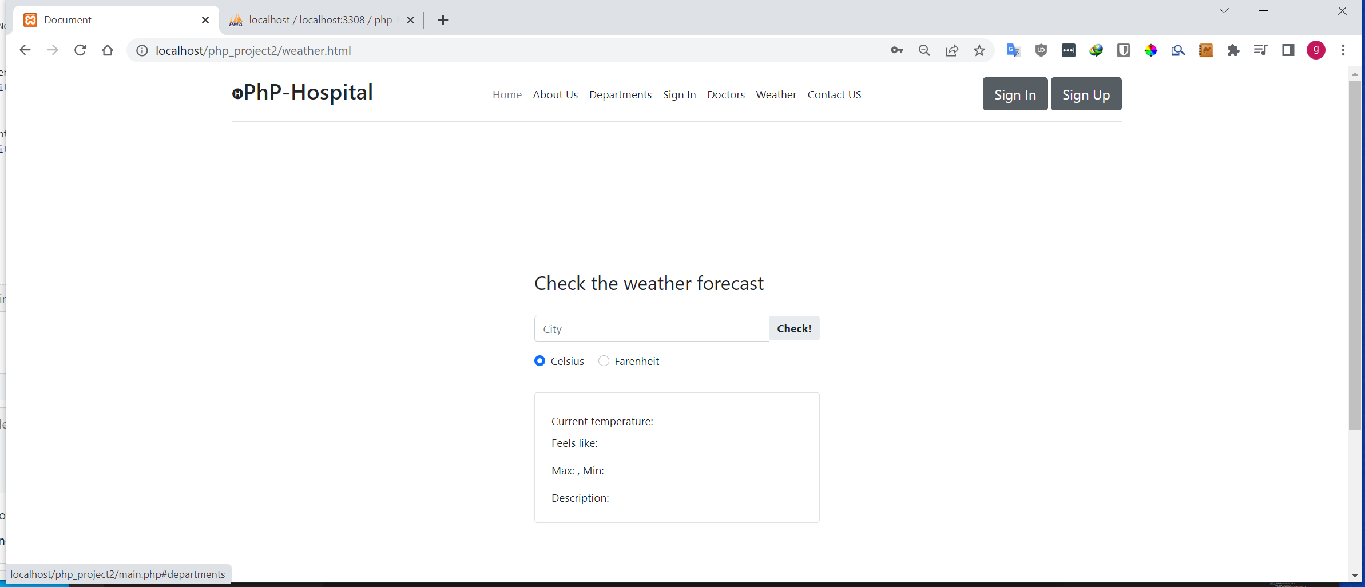Open uBlock Origin shield extension
The image size is (1365, 587).
click(x=1041, y=50)
